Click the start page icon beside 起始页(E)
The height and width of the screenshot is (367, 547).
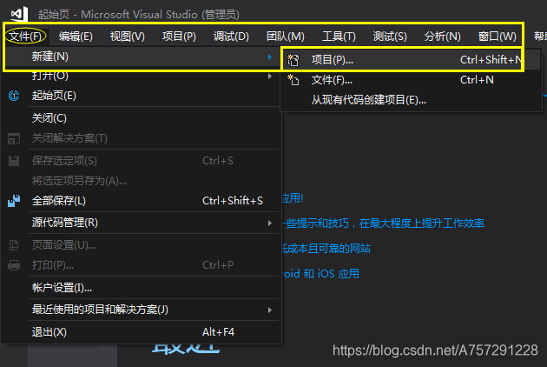point(14,96)
